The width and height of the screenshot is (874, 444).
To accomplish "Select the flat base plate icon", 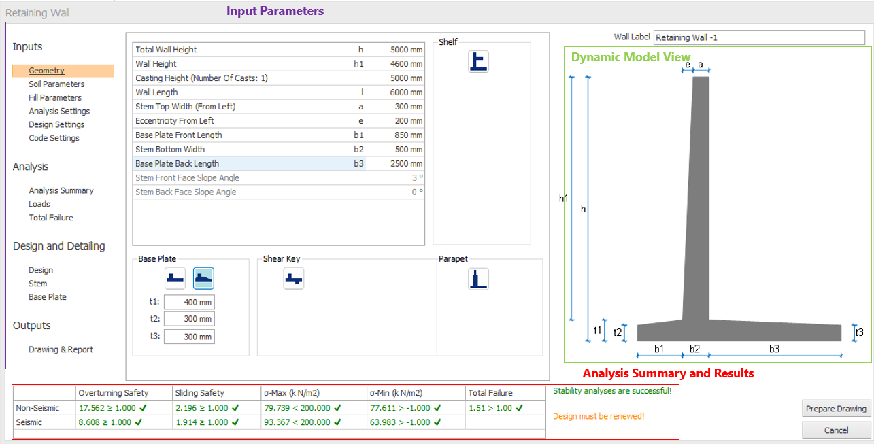I will (175, 277).
